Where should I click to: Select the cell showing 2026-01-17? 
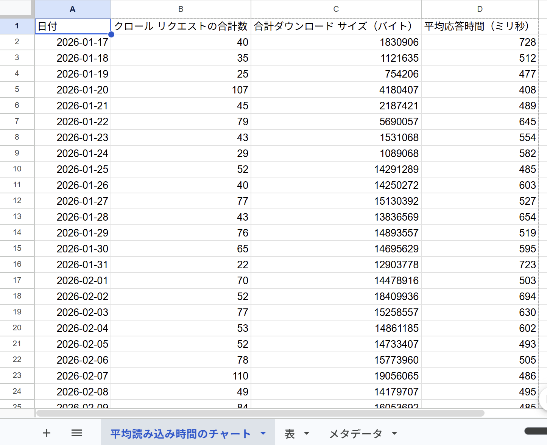(x=72, y=42)
